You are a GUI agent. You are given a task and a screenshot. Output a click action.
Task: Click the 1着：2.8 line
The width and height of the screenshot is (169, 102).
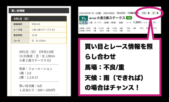pos(25,73)
